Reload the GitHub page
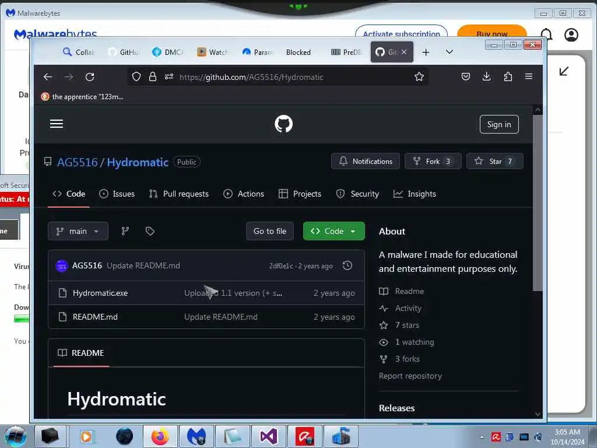 (90, 77)
